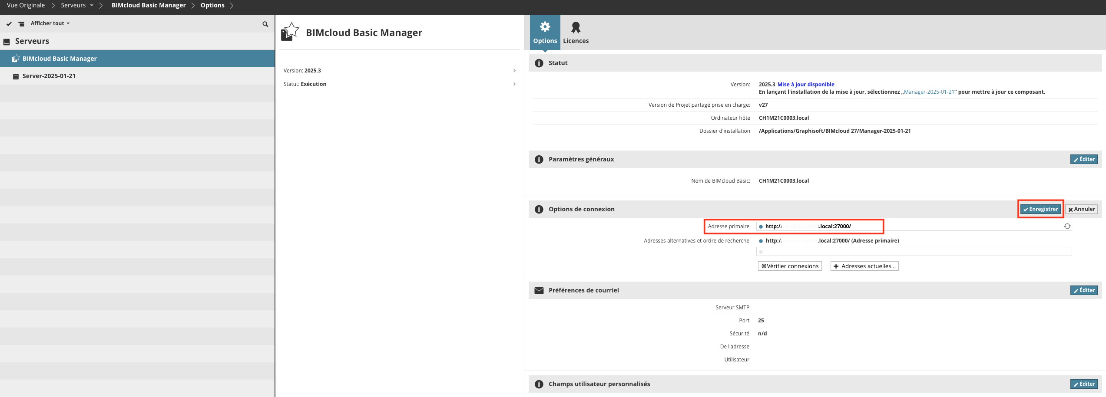This screenshot has height=397, width=1106.
Task: Click the search magnifier icon in sidebar
Action: point(265,24)
